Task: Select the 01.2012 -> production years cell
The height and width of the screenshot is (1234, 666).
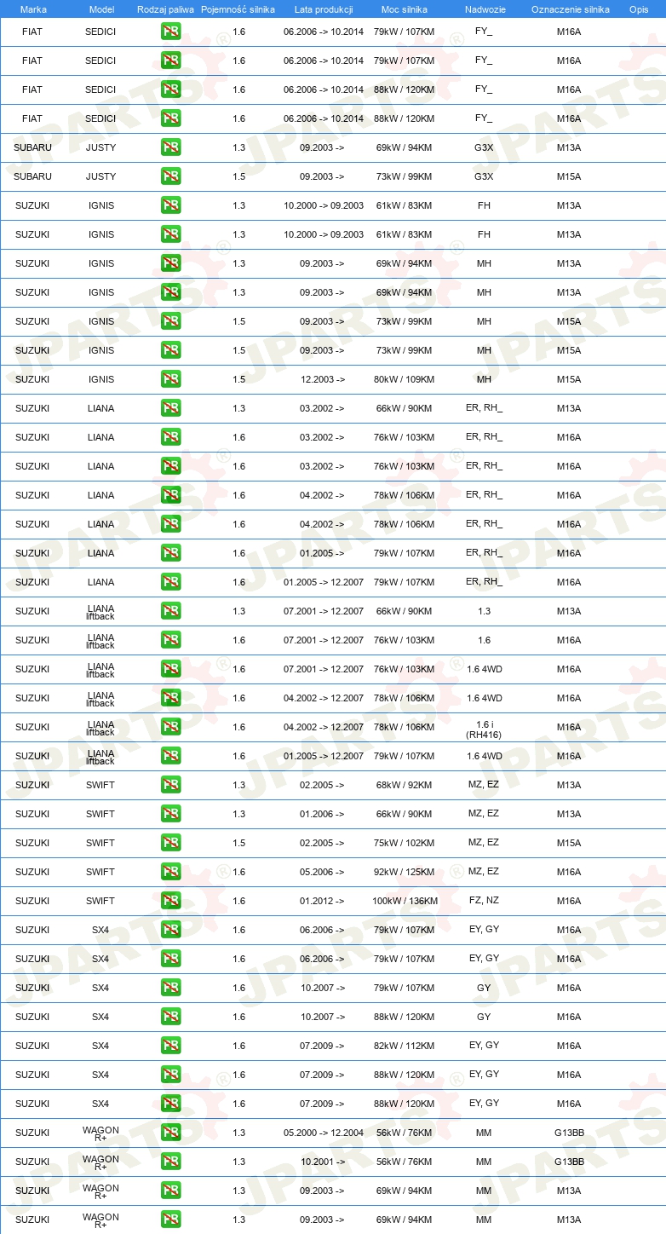Action: tap(322, 901)
